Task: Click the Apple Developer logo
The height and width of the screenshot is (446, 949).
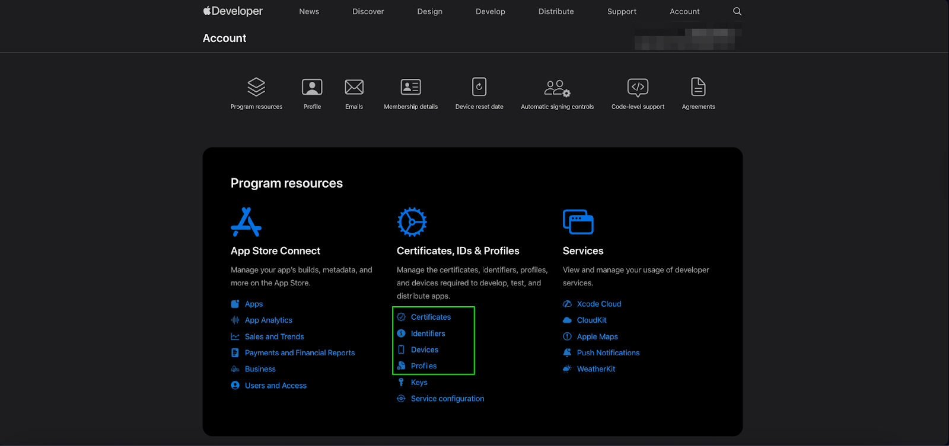Action: 233,11
